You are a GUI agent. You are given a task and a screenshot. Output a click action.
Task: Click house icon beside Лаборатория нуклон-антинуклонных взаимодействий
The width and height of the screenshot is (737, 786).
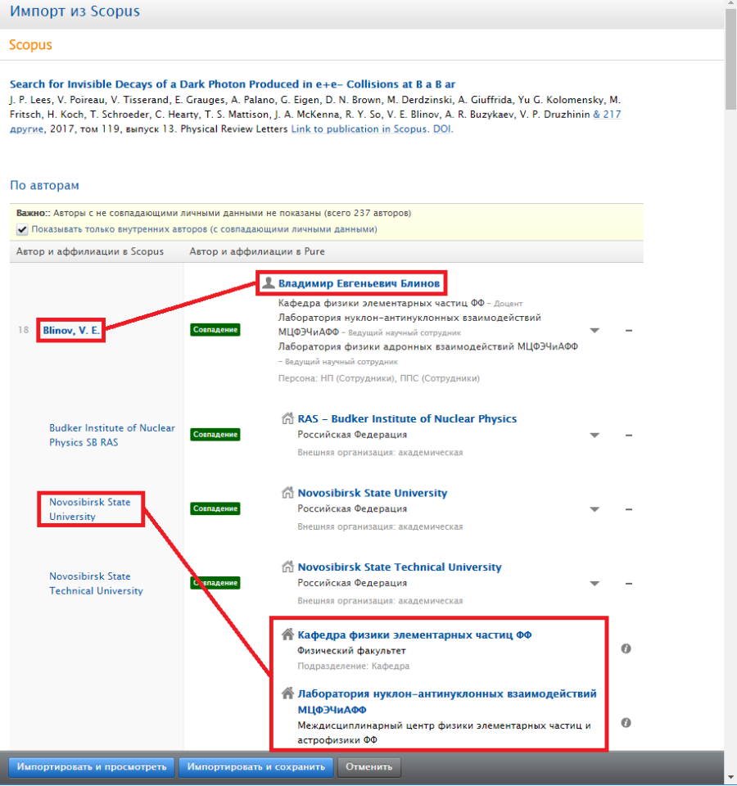287,693
